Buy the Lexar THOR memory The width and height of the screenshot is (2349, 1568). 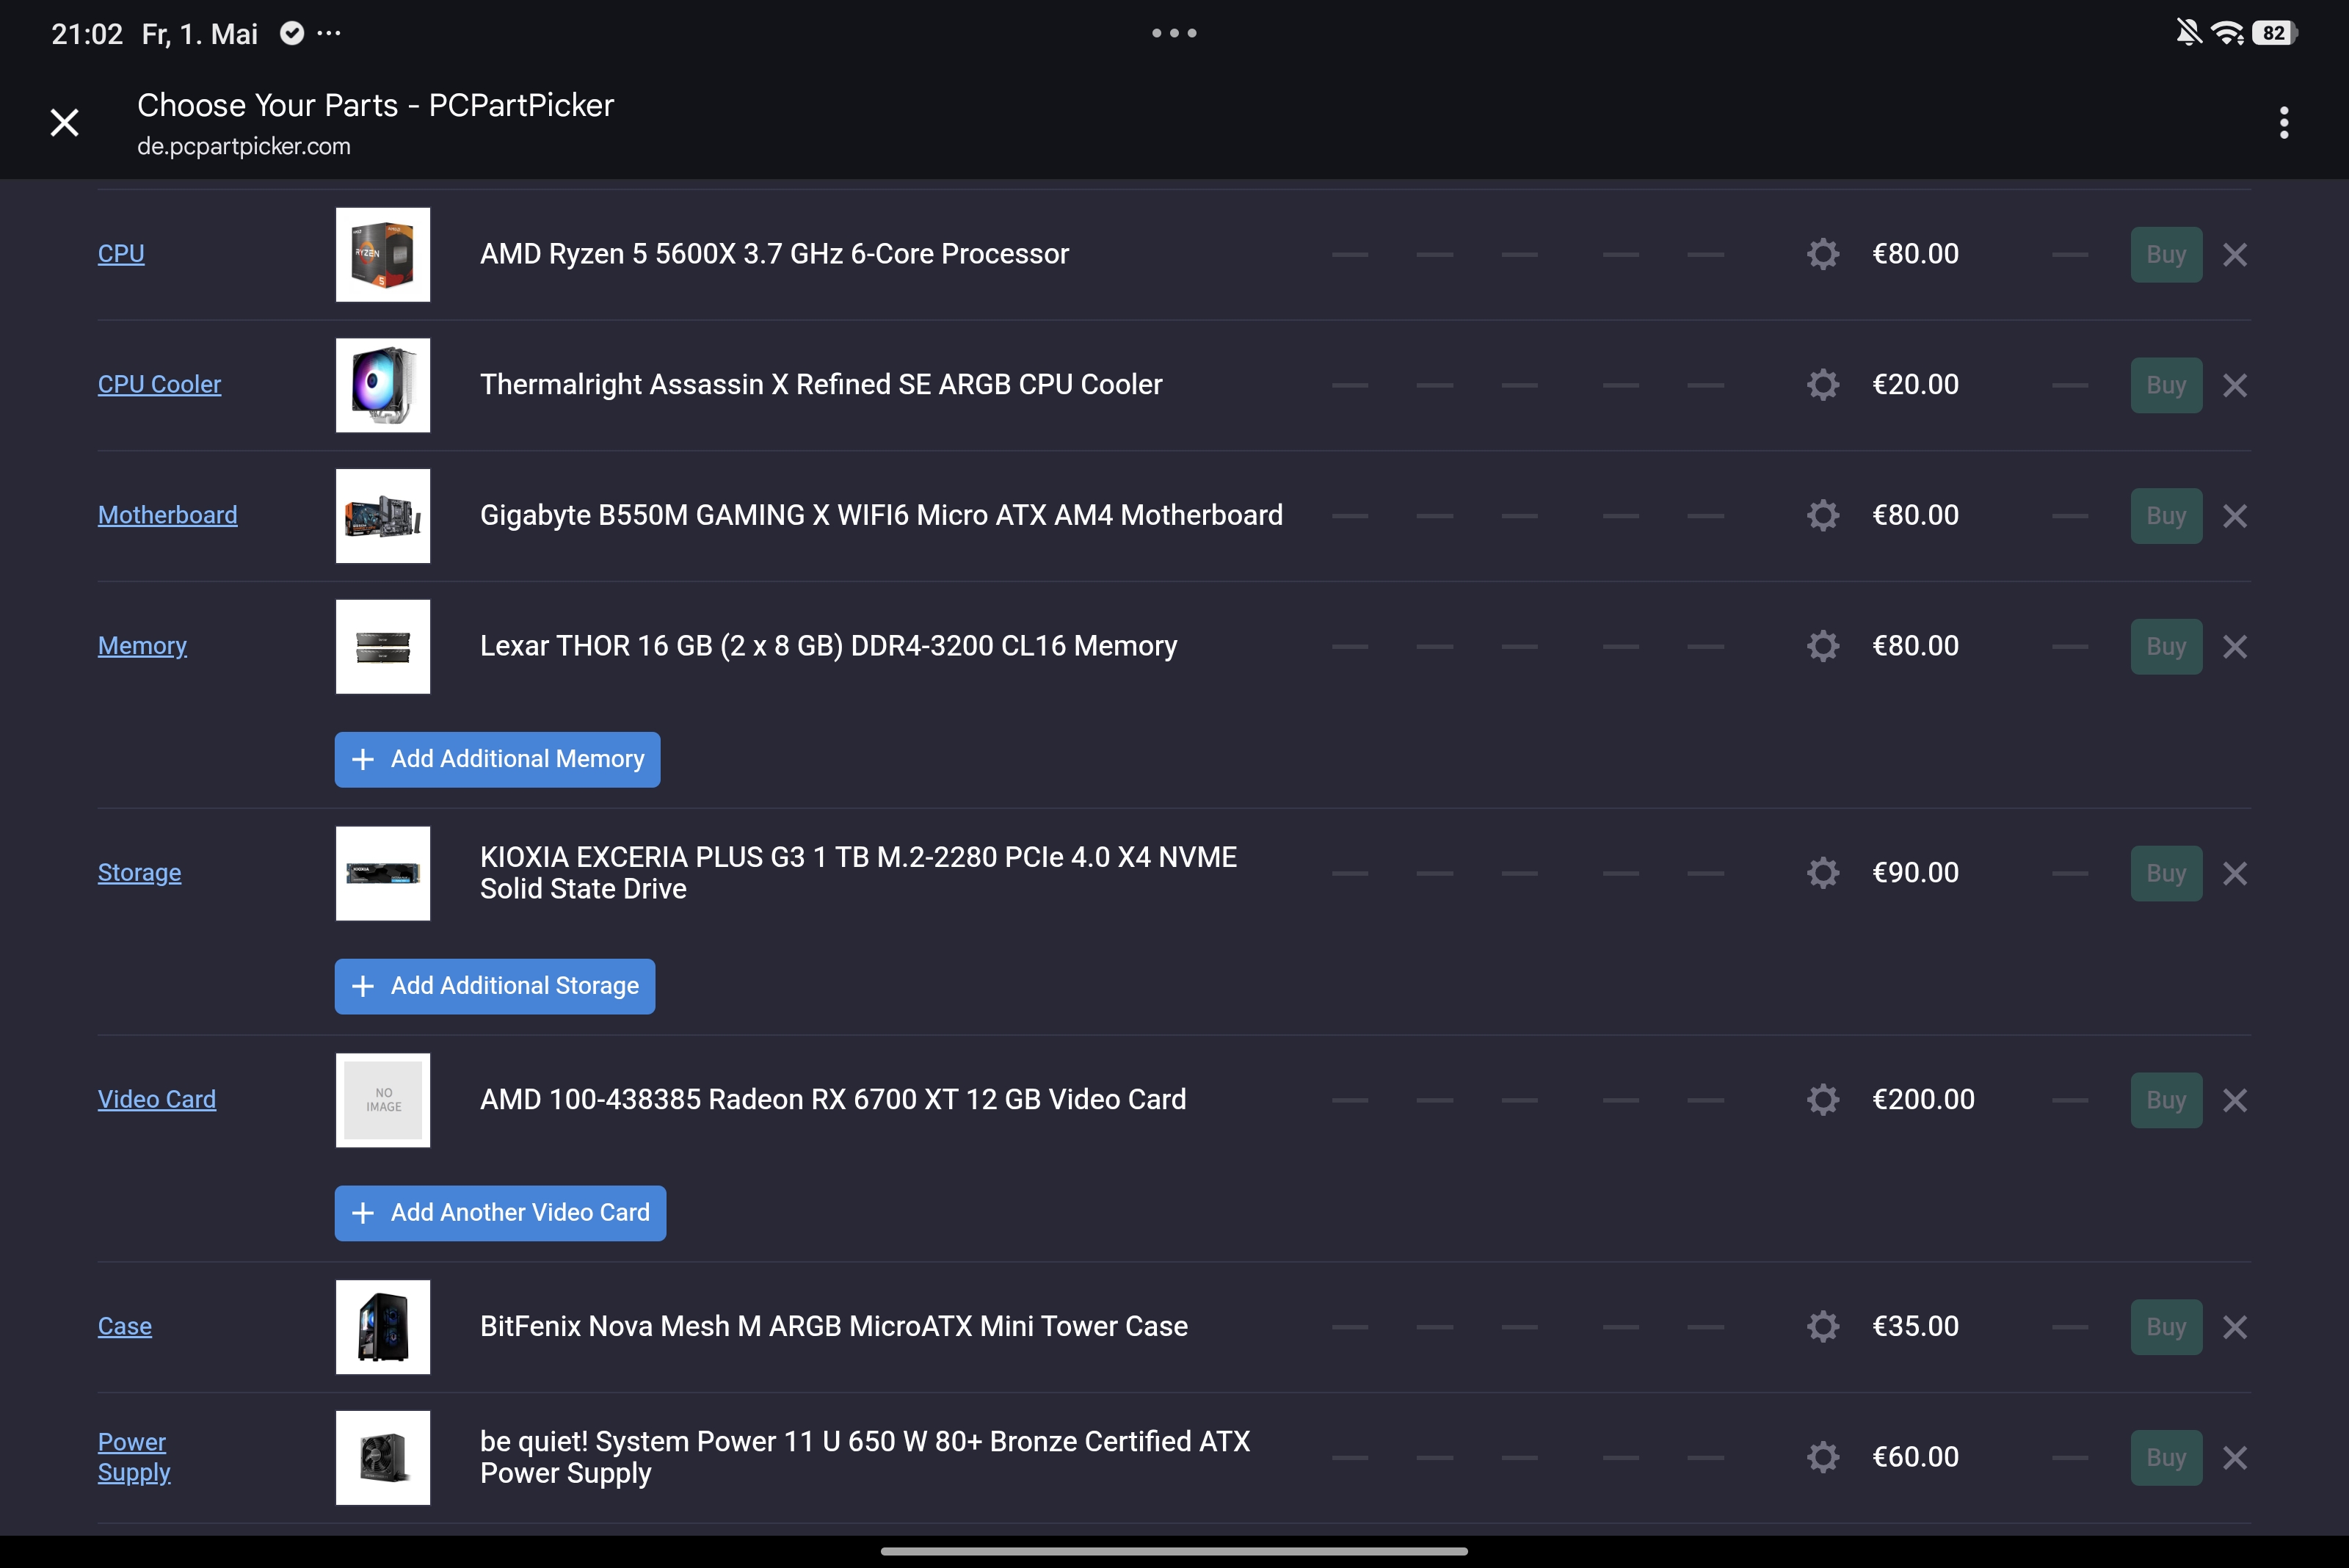(2166, 647)
